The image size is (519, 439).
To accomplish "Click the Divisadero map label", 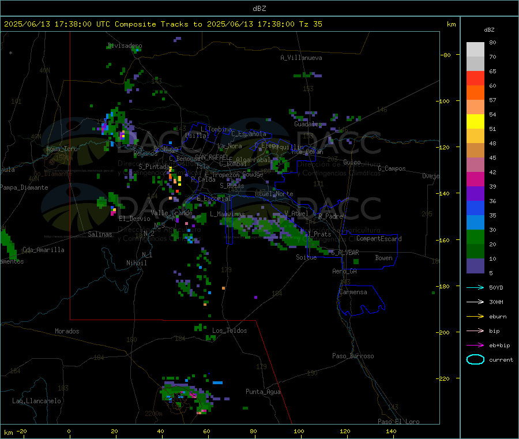I will coord(125,46).
